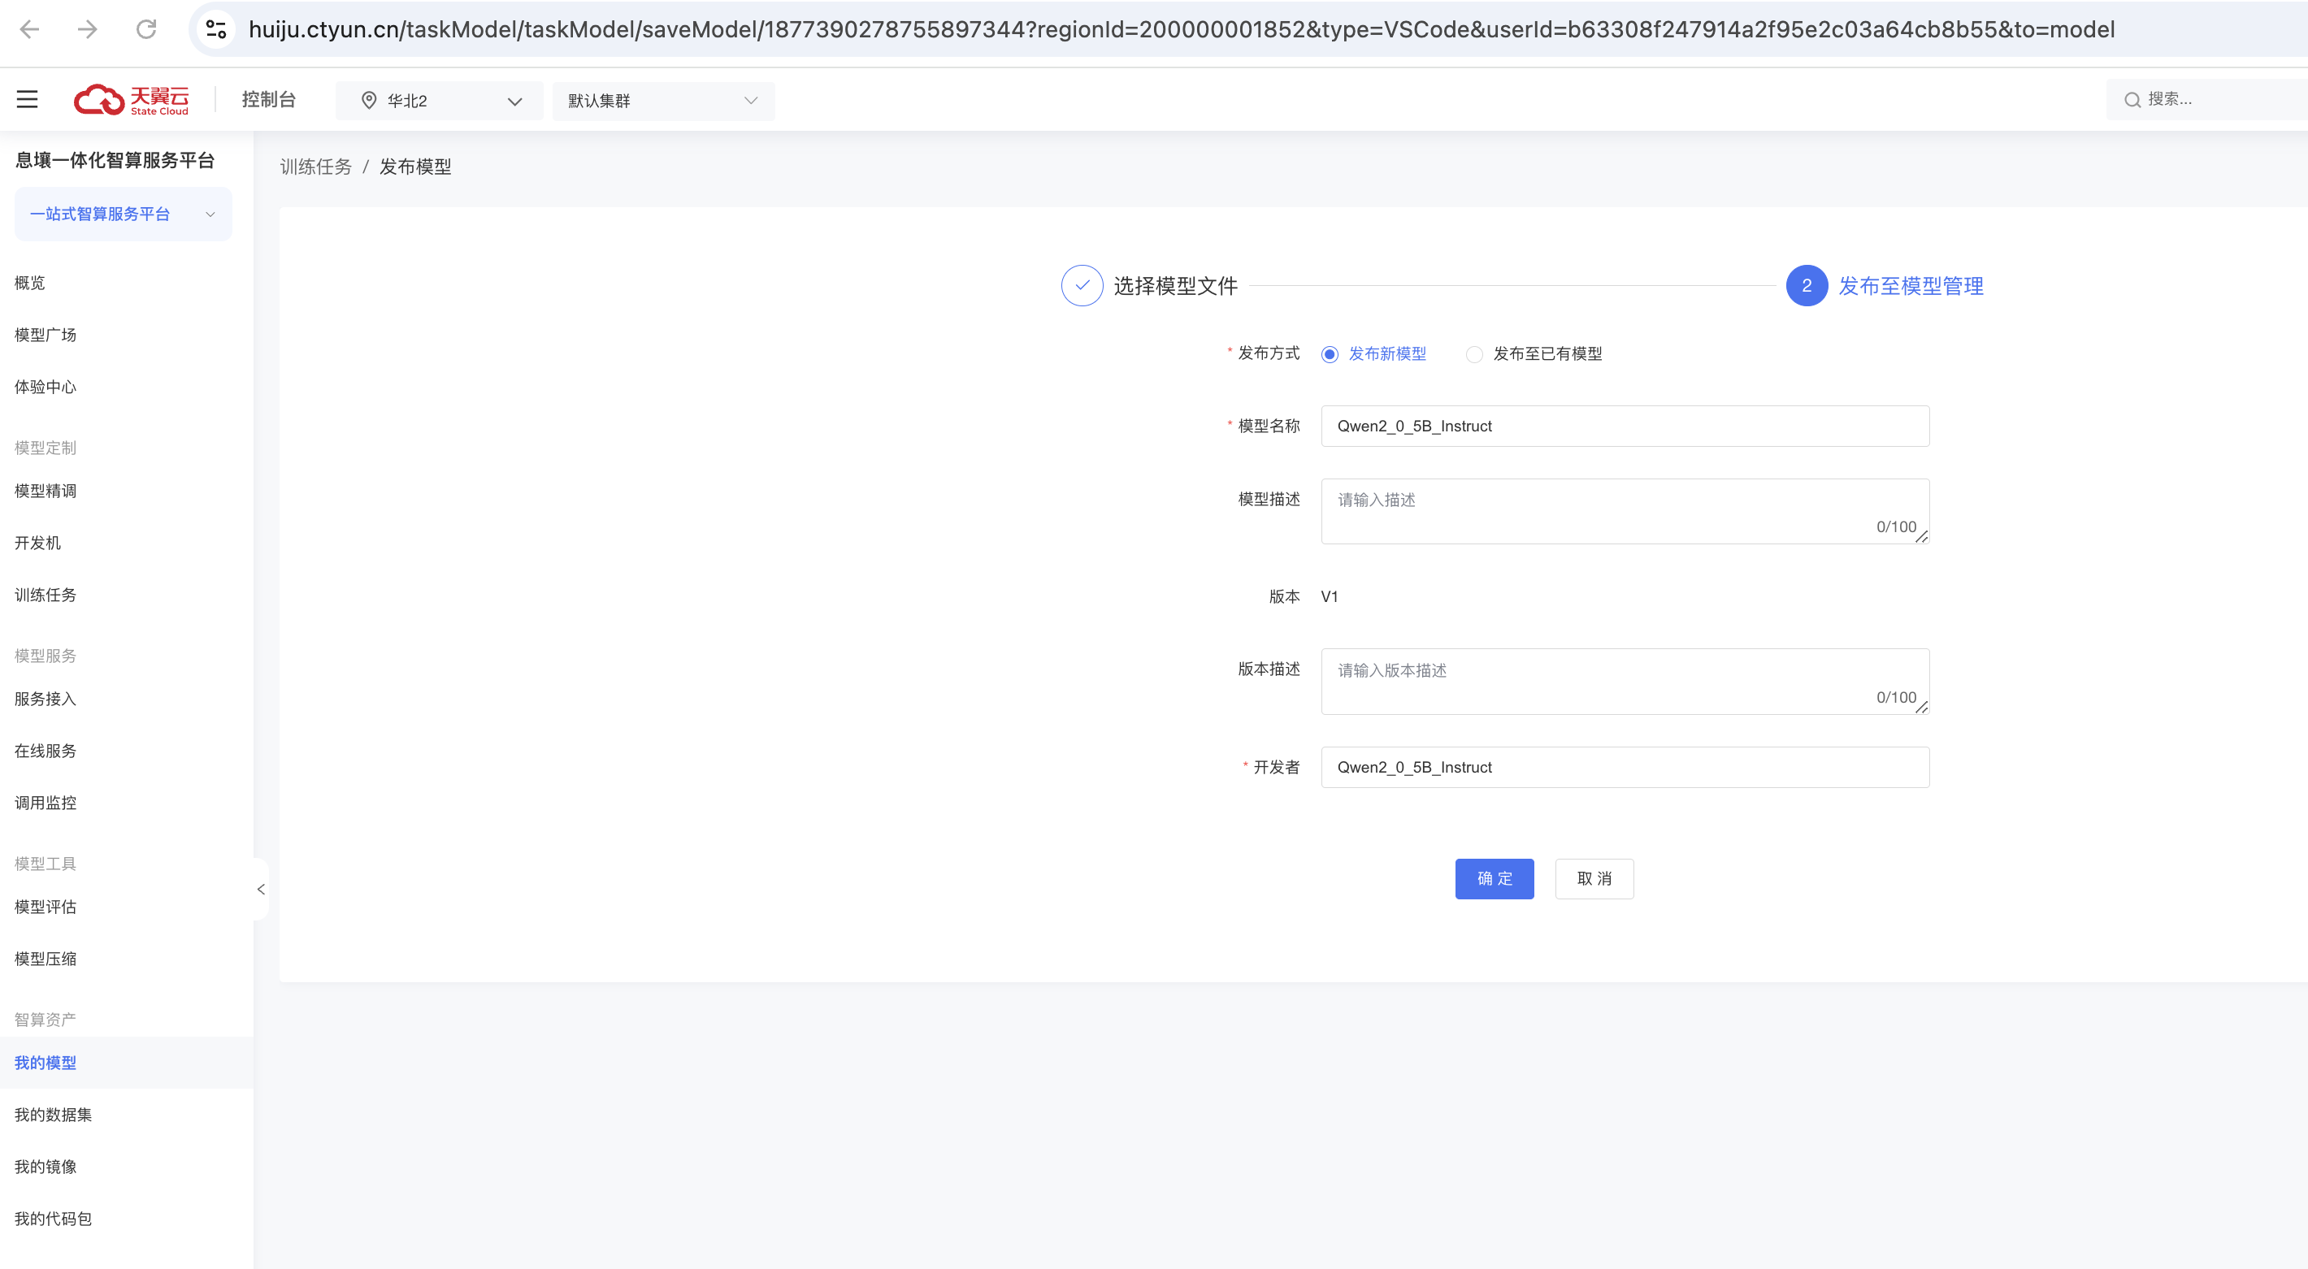Open 概览 in sidebar

[x=29, y=283]
